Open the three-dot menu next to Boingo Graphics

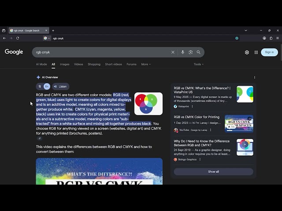tap(200, 159)
